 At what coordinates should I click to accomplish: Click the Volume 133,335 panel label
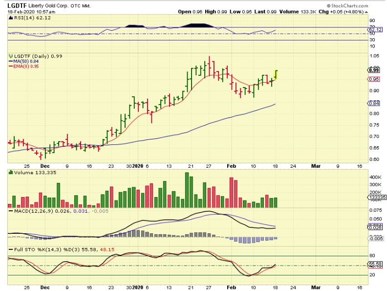coord(35,173)
